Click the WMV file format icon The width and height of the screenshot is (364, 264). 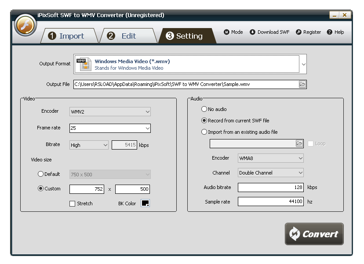84,64
